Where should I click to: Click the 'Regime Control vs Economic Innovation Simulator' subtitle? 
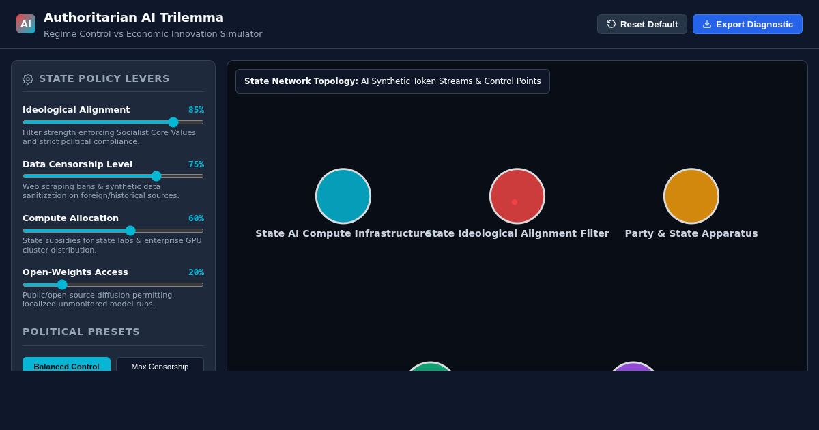[153, 34]
